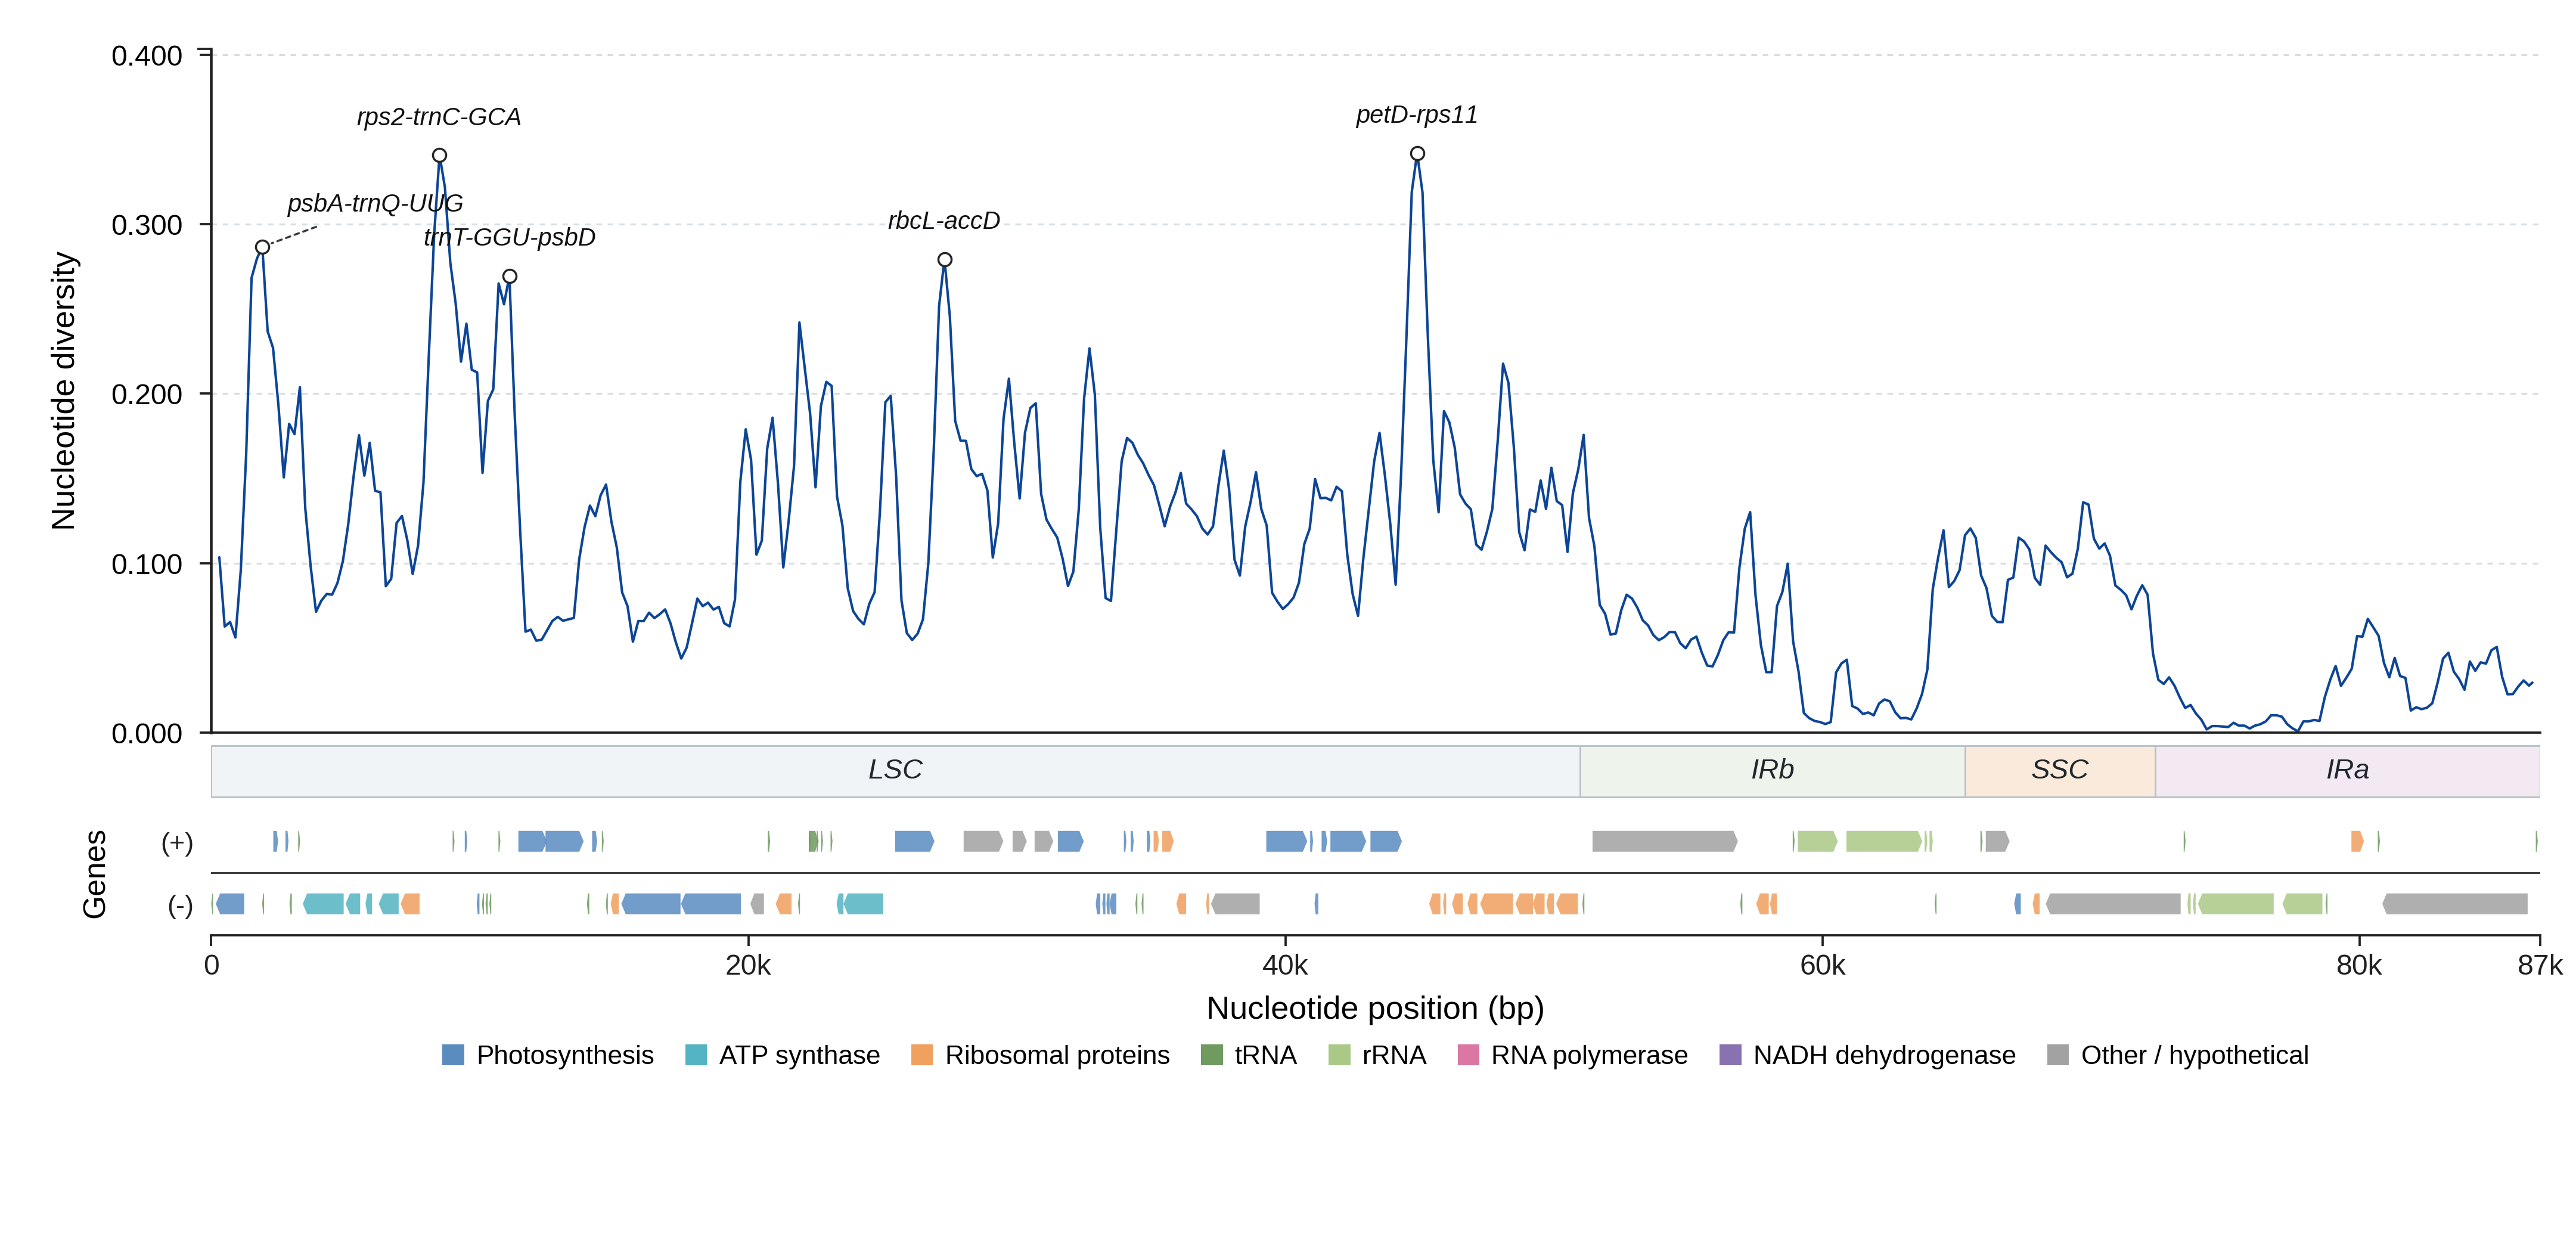Click the rps2-trnC-GCA annotation label
The image size is (2576, 1253).
(x=439, y=117)
